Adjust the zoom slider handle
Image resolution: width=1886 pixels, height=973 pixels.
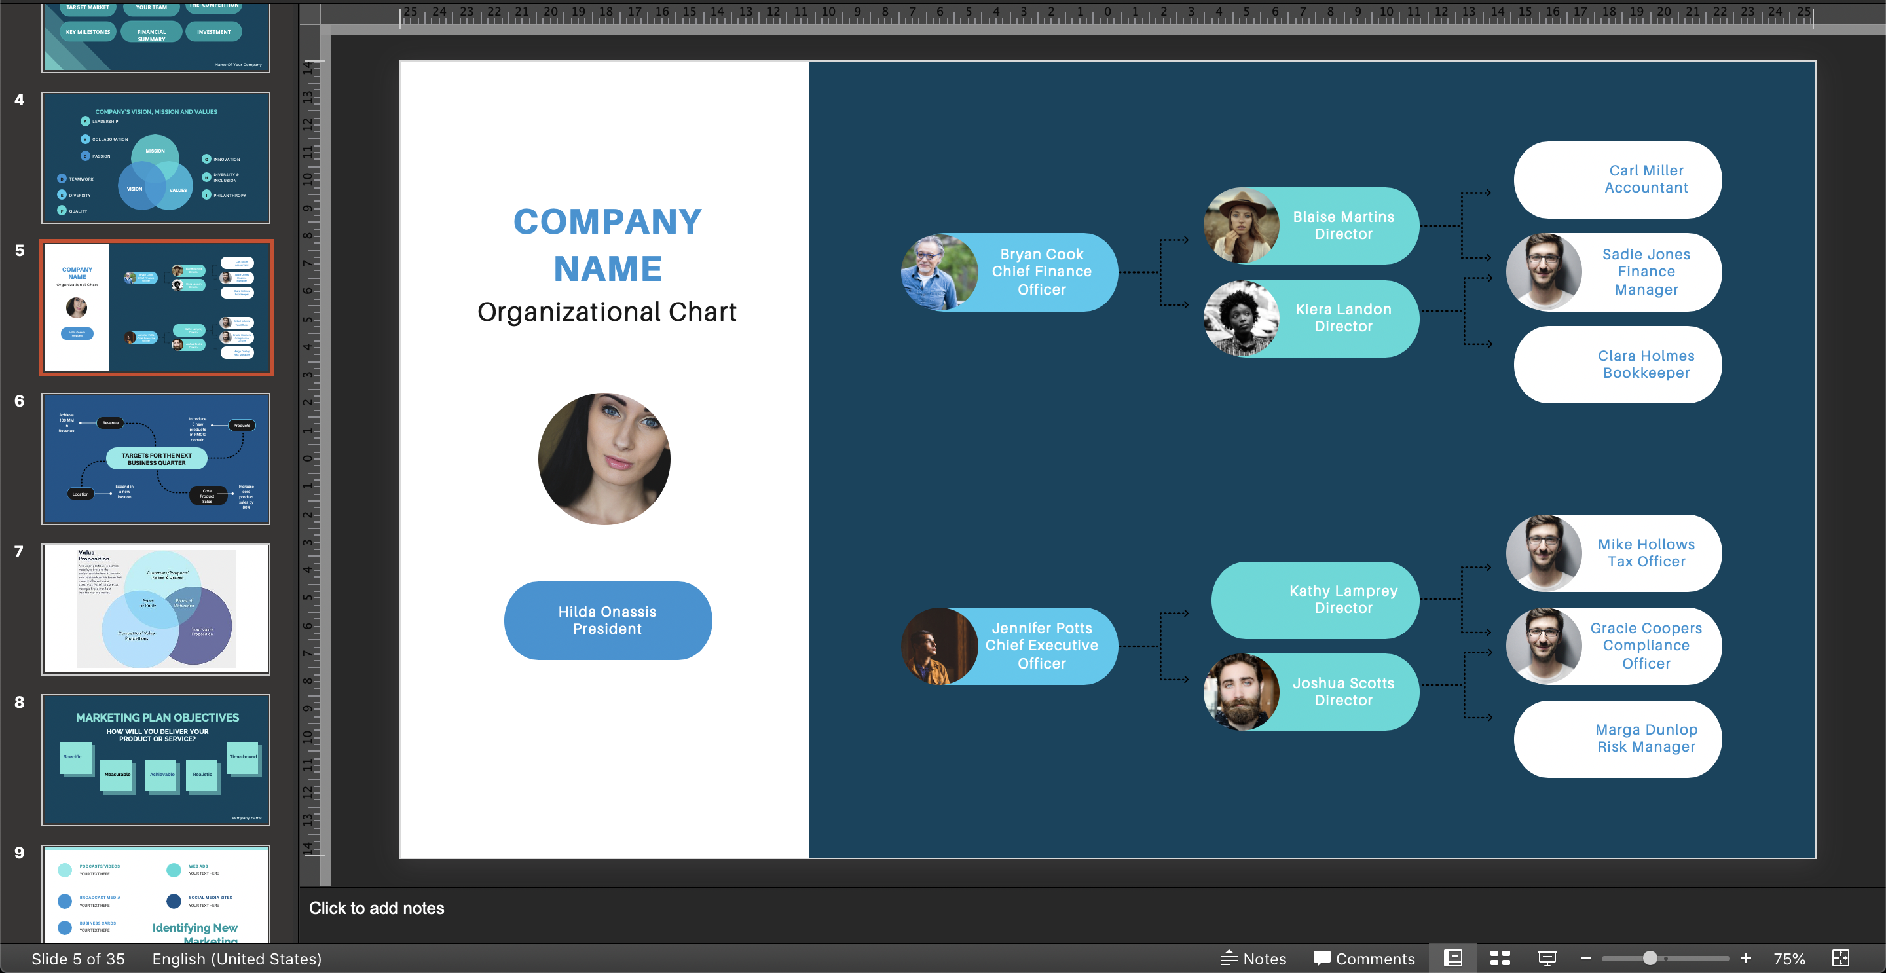tap(1650, 958)
